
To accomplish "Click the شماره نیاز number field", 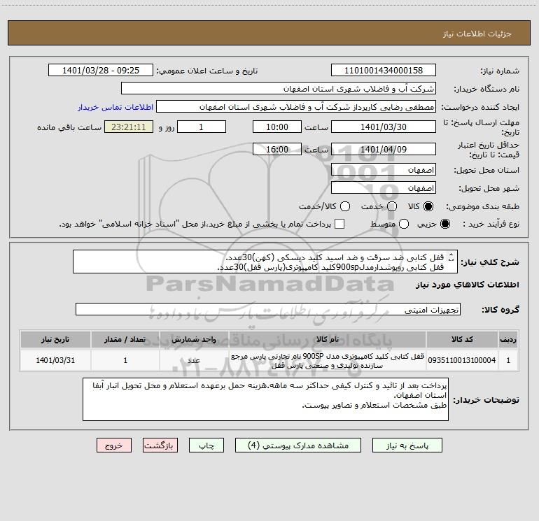I will [x=384, y=71].
